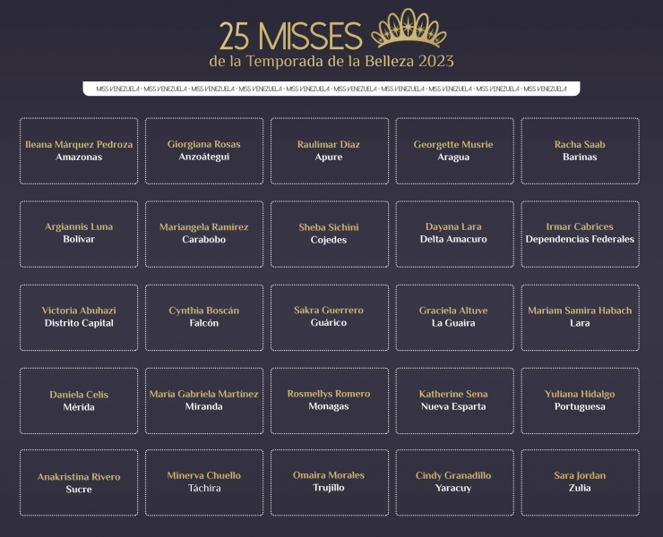Viewport: 663px width, 537px height.
Task: Click the 25 MISSES title heading
Action: coord(291,37)
